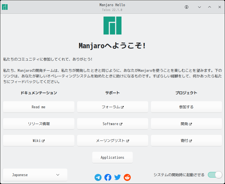Viewport: 225px width, 184px height.
Task: Open the Telegram social link icon
Action: click(98, 177)
